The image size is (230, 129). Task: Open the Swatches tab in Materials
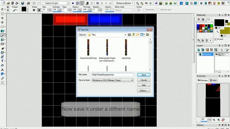pos(208,19)
